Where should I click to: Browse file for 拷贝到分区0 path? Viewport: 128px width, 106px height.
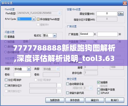(59, 85)
